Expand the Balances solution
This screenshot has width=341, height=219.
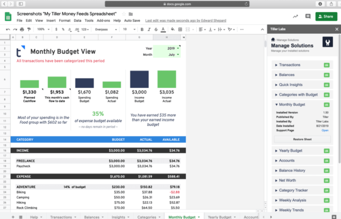tap(302, 75)
